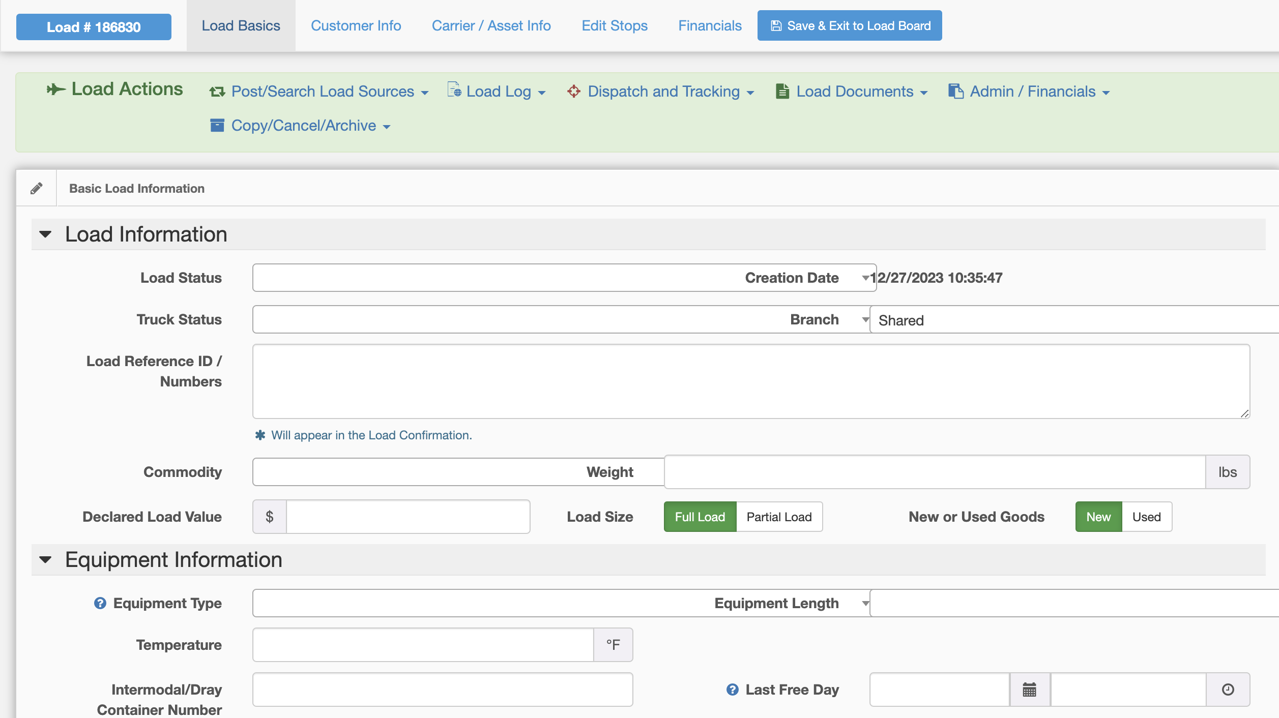This screenshot has height=718, width=1279.
Task: Switch to the Customer Info tab
Action: tap(356, 25)
